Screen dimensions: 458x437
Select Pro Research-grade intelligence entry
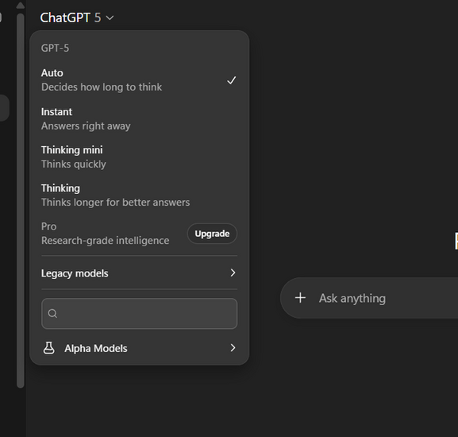pyautogui.click(x=105, y=234)
